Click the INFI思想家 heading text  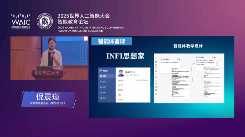[x=125, y=56]
